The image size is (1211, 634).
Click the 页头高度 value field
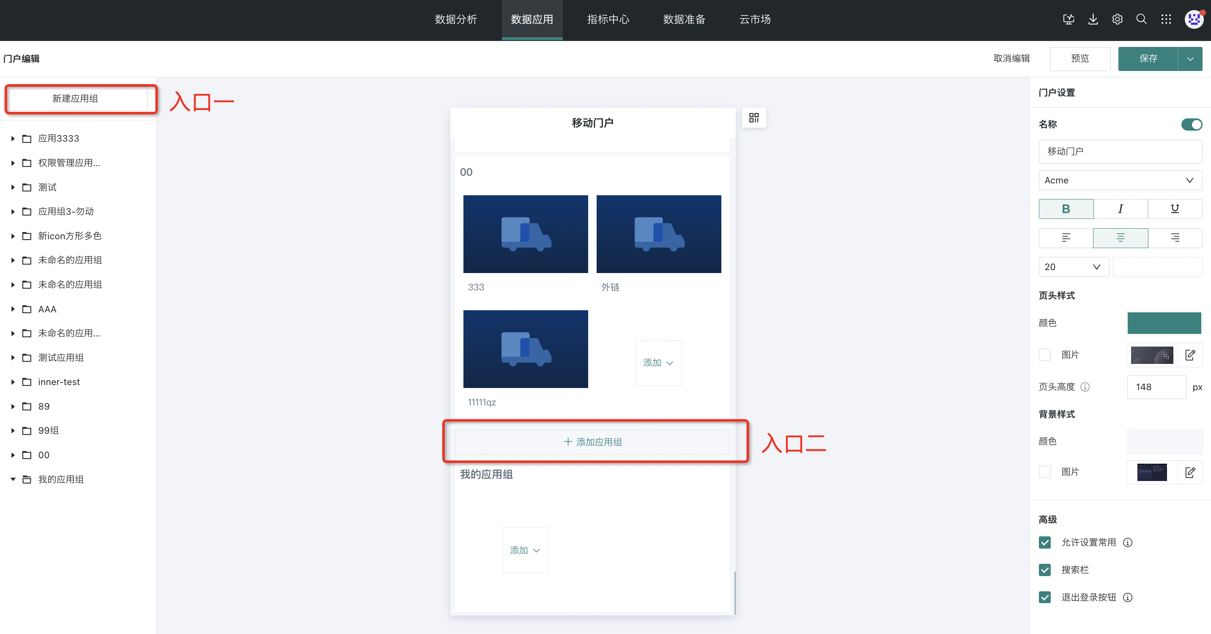click(x=1156, y=387)
